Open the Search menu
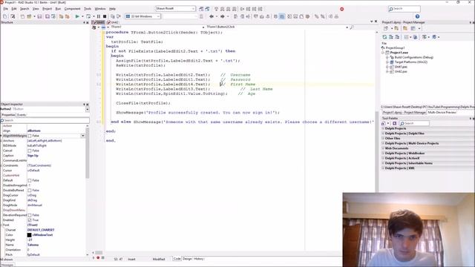Image resolution: width=475 pixels, height=267 pixels. (24, 9)
